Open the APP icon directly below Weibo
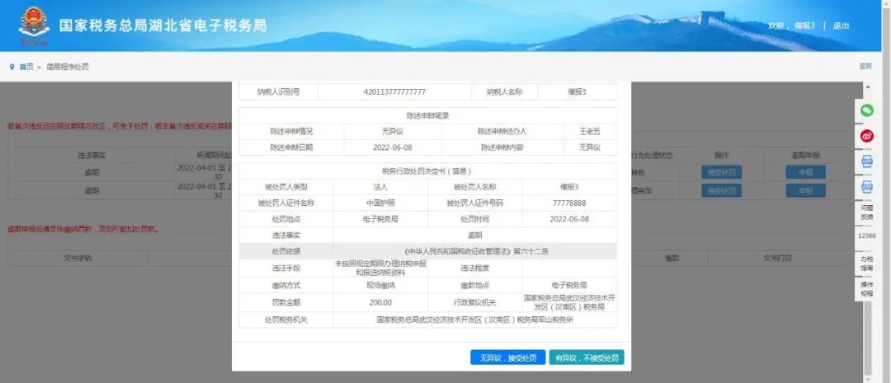Viewport: 891px width, 383px height. 867,161
